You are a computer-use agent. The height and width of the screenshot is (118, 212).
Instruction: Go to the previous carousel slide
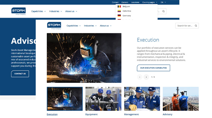[140, 77]
